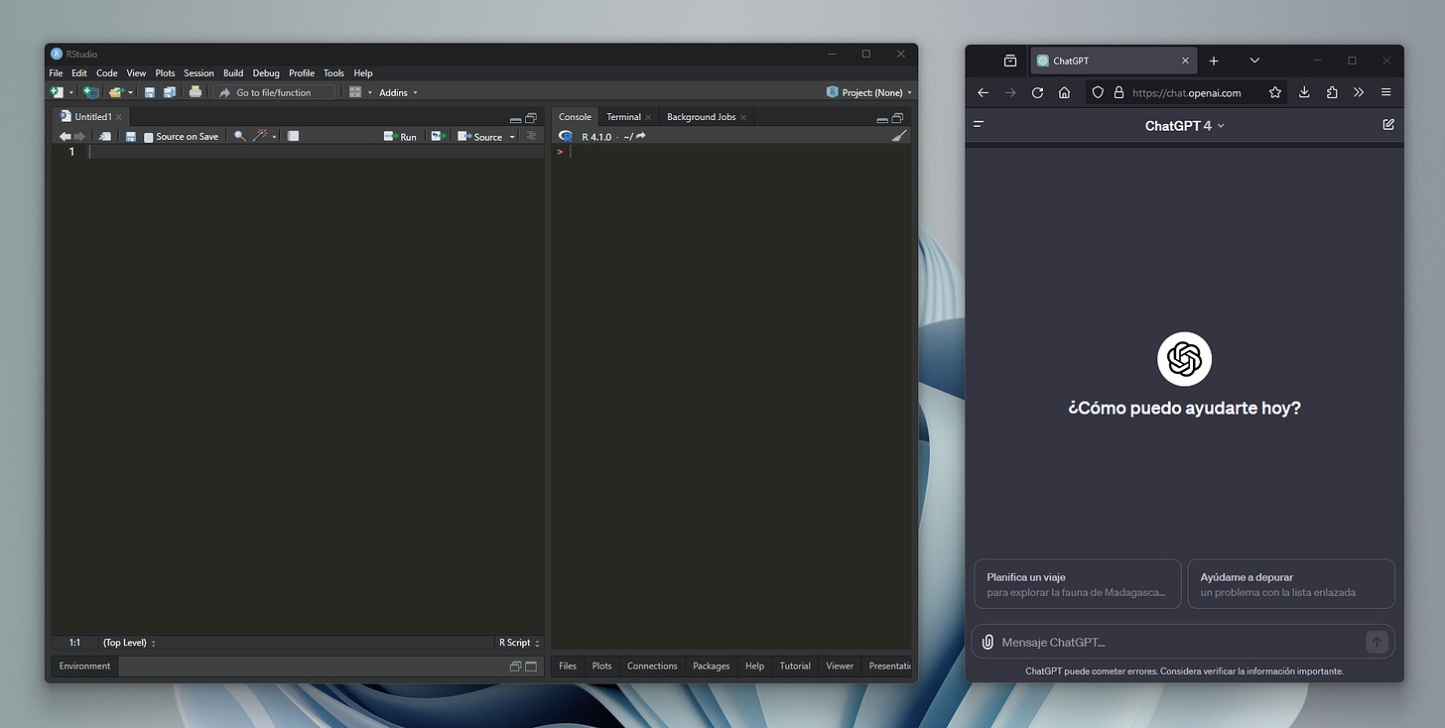The height and width of the screenshot is (728, 1445).
Task: Close the Untitled1 editor tab
Action: tap(118, 117)
